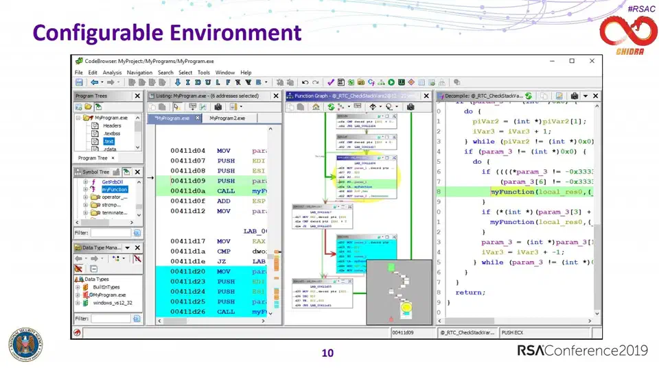The width and height of the screenshot is (659, 368).
Task: Select the .text section in Program Trees
Action: pos(109,141)
